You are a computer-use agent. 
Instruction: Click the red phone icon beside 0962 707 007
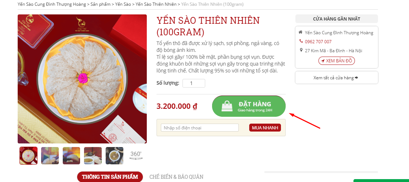pyautogui.click(x=301, y=41)
